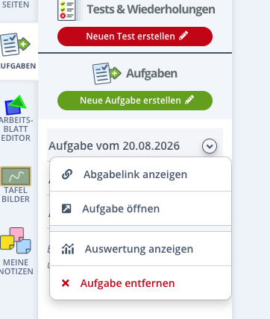
Task: Create a new task with the green button
Action: [135, 101]
